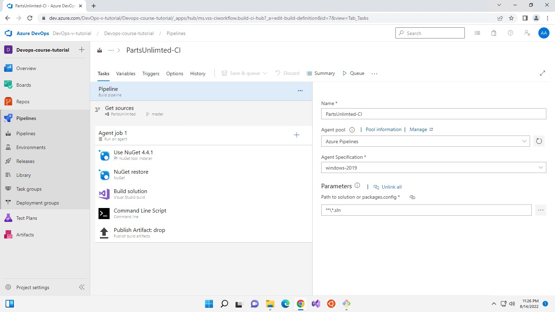Add a task to Agent job 1
Image resolution: width=555 pixels, height=312 pixels.
click(297, 135)
